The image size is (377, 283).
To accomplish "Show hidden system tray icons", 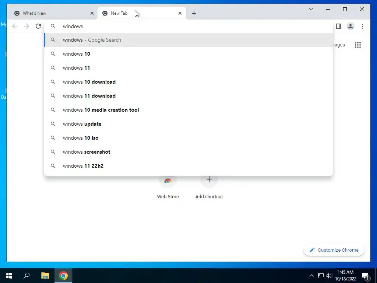I will [x=311, y=276].
